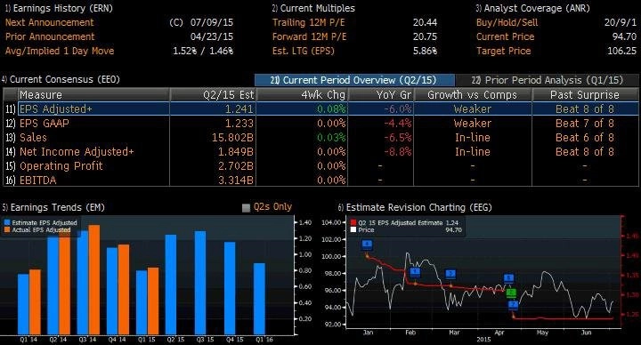Screen dimensions: 641x345
Task: Open Current Consensus (EEO) section
Action: (61, 79)
